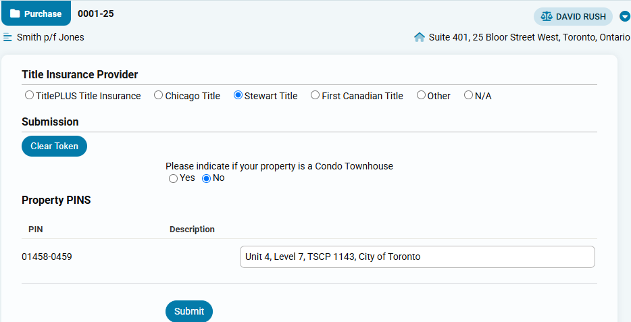This screenshot has width=631, height=322.
Task: Click the lines icon beside Smith p/f Jones
Action: [7, 37]
